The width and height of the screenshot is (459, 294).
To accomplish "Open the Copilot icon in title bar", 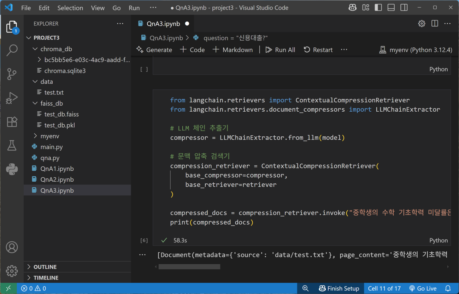I will pyautogui.click(x=352, y=7).
